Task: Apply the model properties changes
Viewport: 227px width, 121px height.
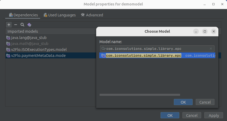Action: (214, 115)
